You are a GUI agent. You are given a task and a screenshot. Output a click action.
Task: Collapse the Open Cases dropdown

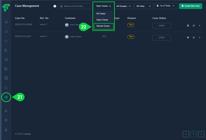pos(104,6)
